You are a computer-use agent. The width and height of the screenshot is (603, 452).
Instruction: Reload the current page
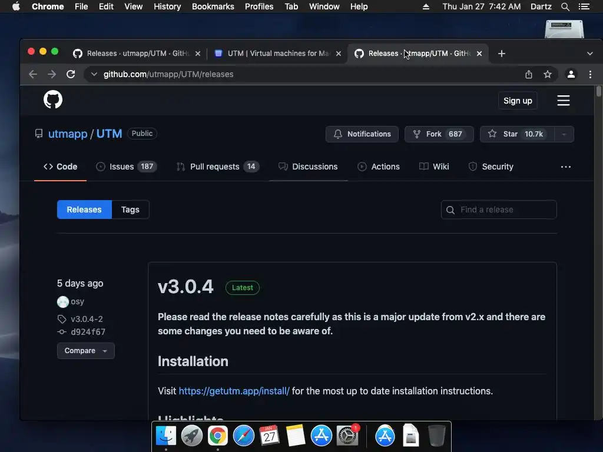[x=71, y=74]
